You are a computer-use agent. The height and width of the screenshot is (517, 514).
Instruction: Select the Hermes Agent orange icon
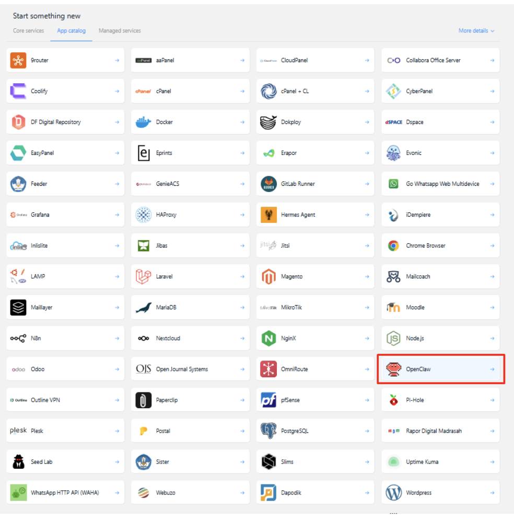click(268, 215)
